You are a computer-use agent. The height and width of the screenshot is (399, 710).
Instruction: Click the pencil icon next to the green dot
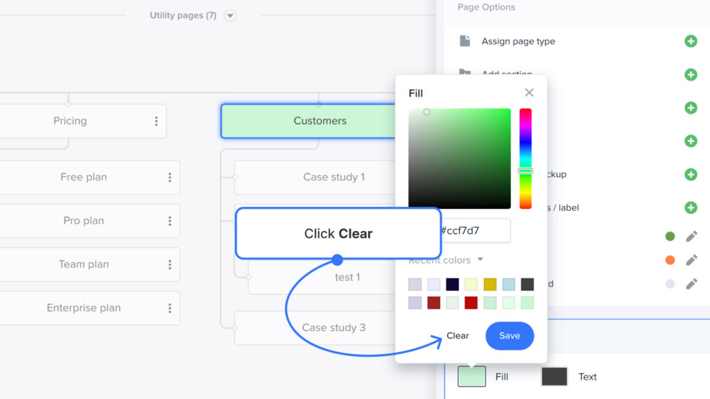(691, 236)
